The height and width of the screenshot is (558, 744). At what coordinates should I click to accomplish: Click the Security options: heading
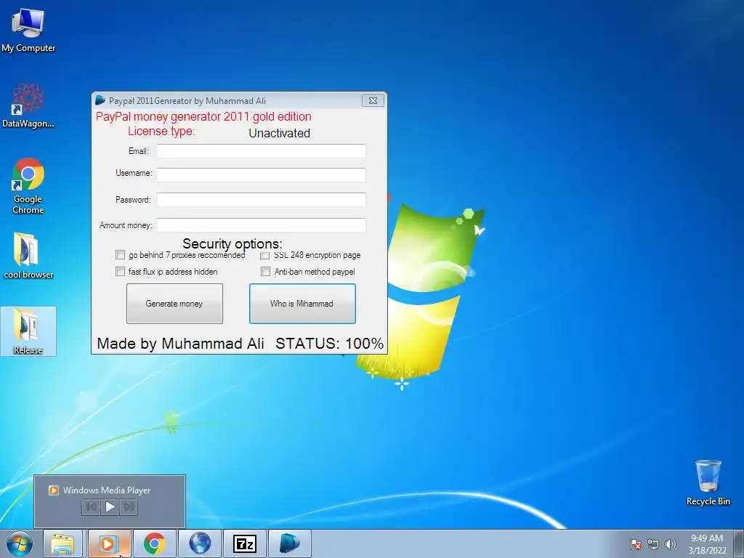(x=232, y=244)
